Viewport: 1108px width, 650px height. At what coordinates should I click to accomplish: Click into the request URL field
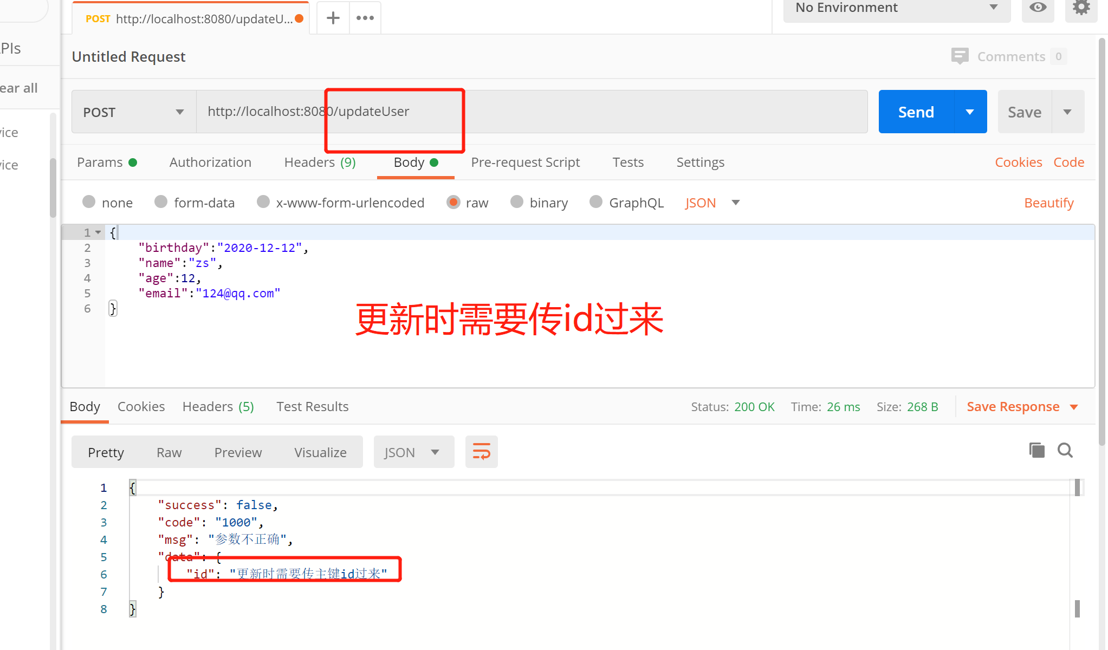point(596,112)
